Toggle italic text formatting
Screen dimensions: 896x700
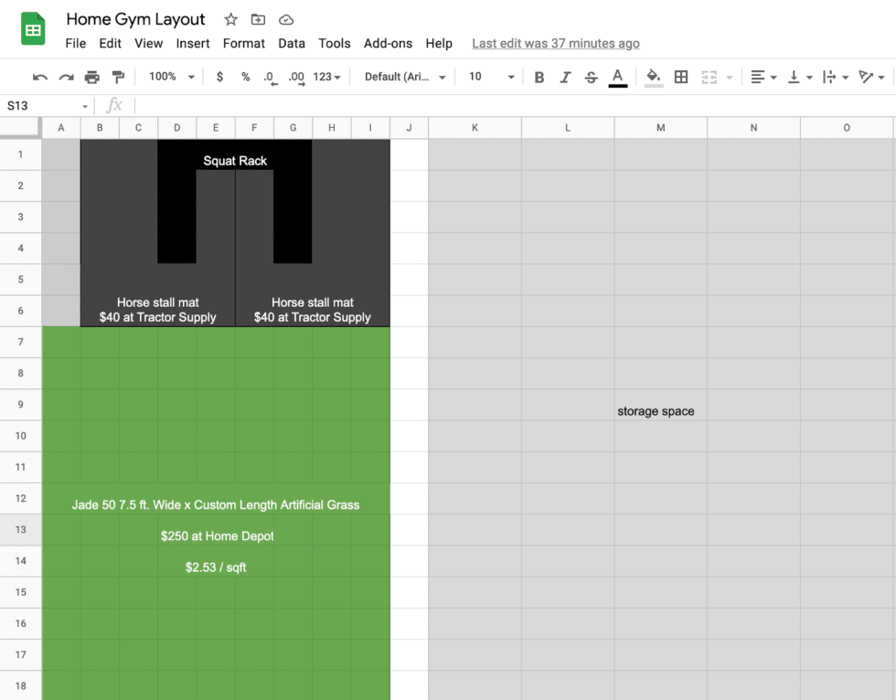click(x=565, y=78)
